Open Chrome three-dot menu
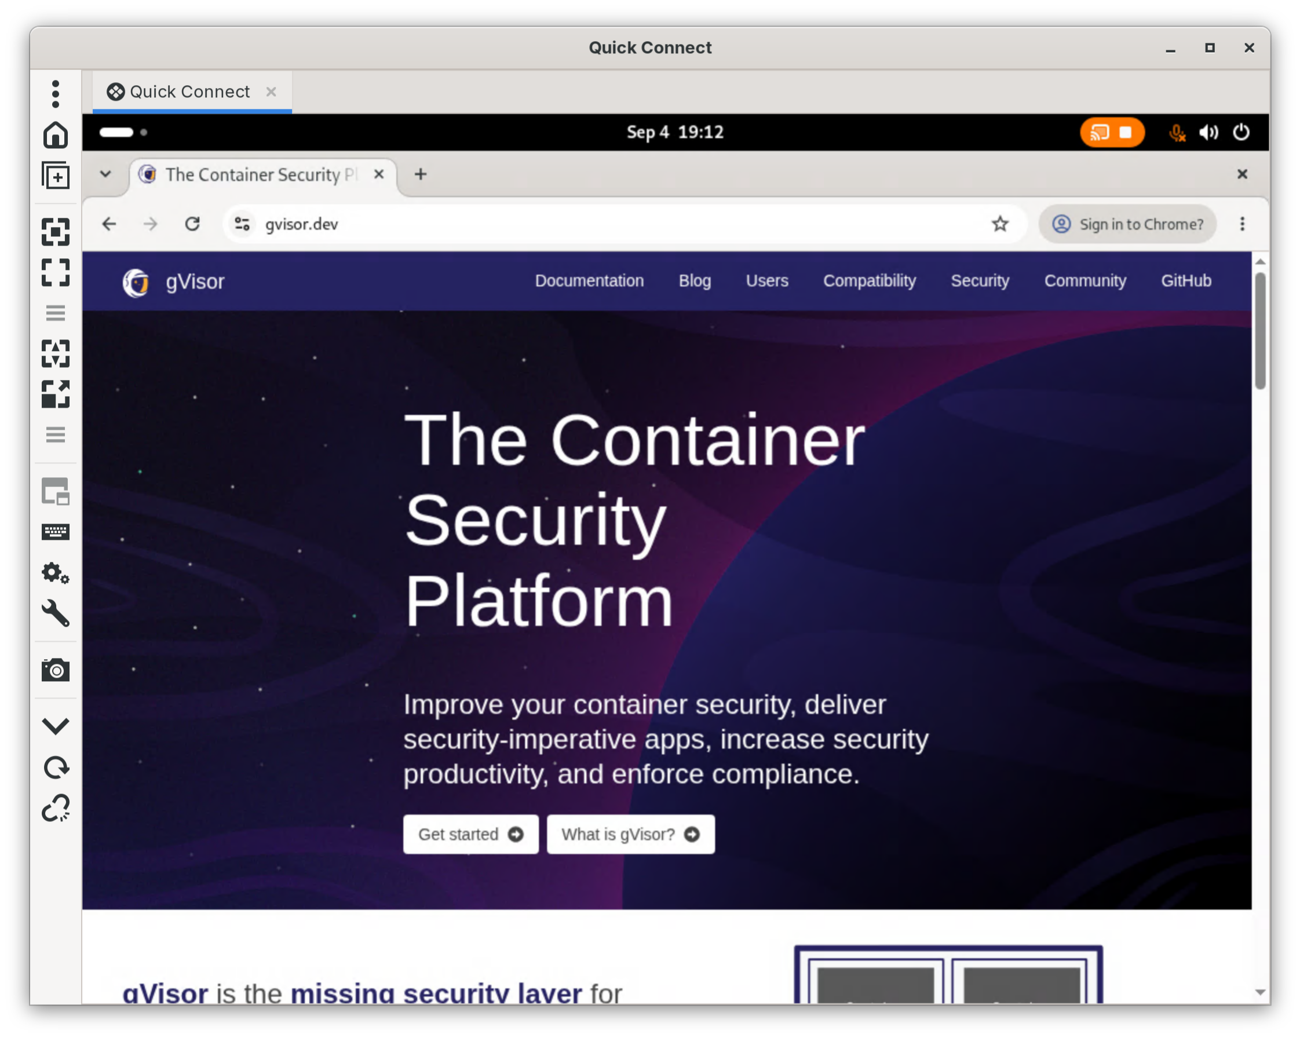 point(1242,224)
